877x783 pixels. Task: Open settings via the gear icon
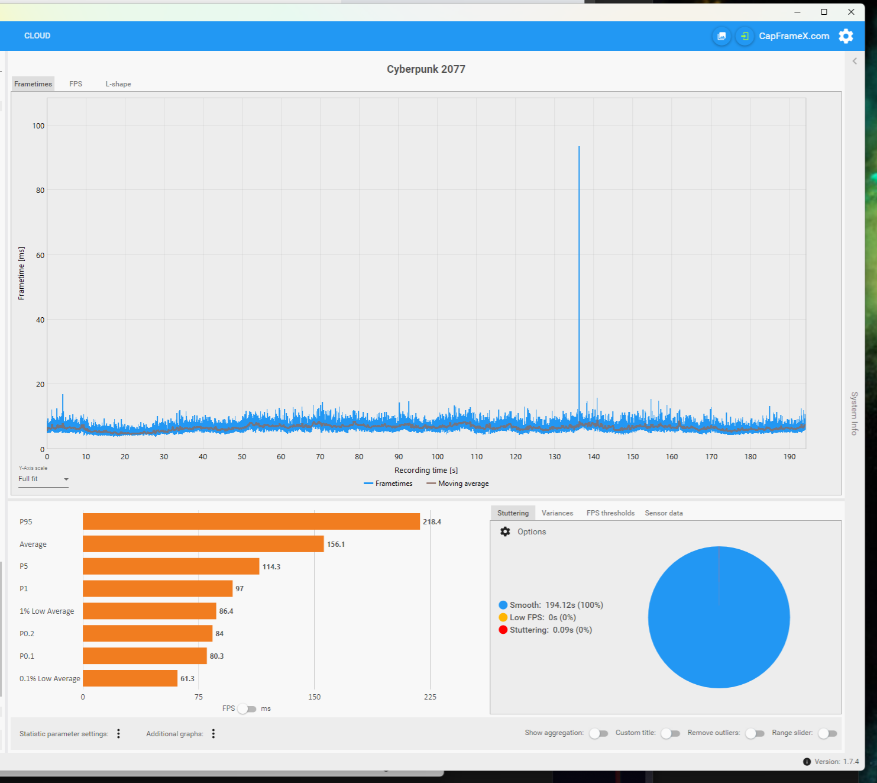pyautogui.click(x=846, y=36)
